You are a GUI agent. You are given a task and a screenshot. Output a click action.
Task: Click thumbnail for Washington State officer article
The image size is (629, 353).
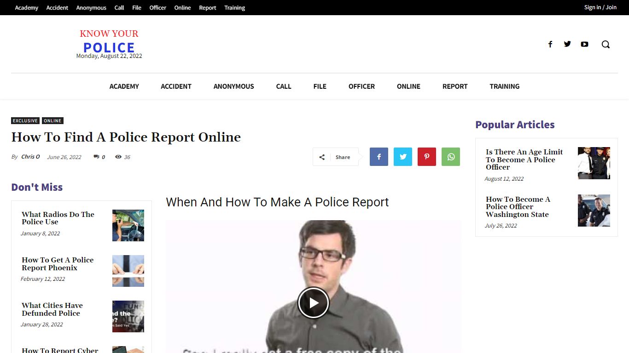[594, 211]
